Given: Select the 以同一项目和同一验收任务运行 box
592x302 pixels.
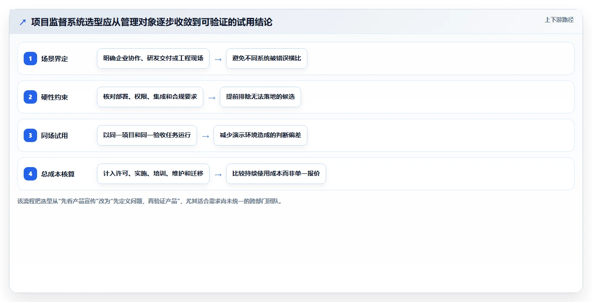Looking at the screenshot, I should 147,135.
